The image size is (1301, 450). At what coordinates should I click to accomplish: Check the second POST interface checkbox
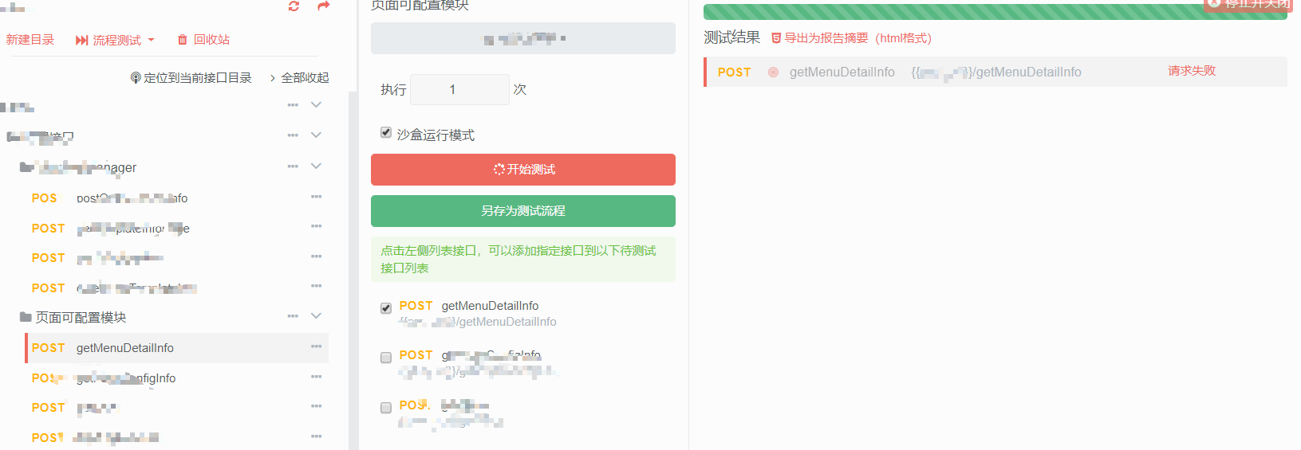386,358
